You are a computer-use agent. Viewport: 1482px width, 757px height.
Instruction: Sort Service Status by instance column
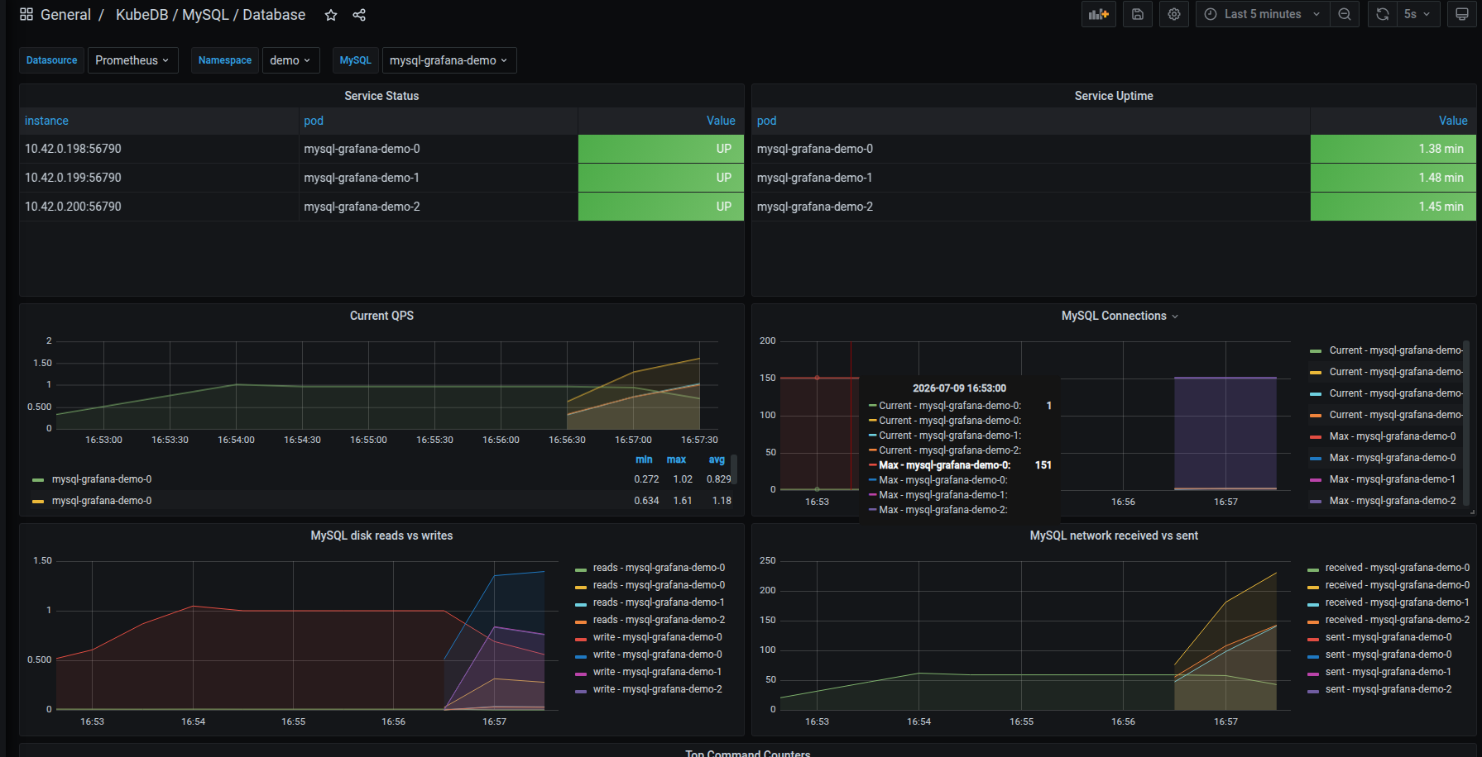coord(46,121)
